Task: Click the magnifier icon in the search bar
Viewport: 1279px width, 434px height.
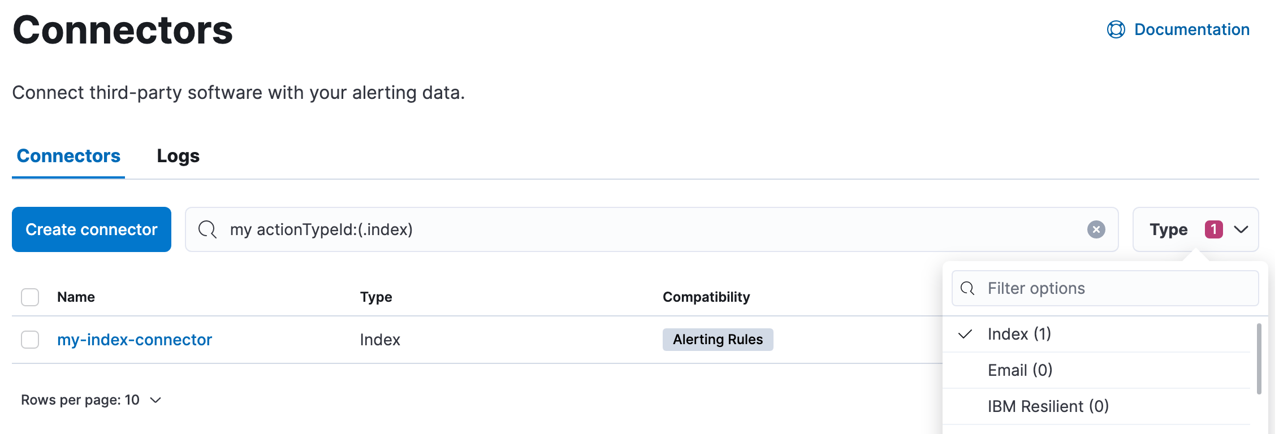Action: click(207, 229)
